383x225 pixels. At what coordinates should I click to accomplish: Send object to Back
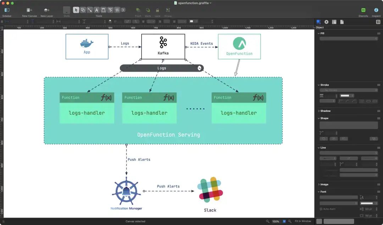(148, 10)
